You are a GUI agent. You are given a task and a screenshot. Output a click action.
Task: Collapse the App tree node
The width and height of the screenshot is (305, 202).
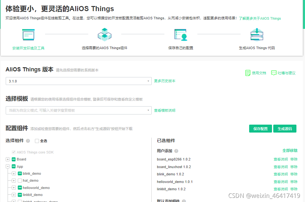click(8, 166)
